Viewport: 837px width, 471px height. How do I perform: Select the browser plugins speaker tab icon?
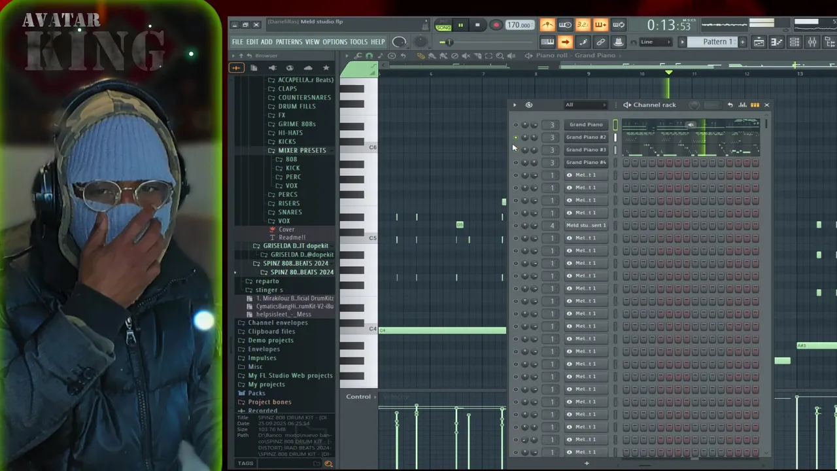272,68
